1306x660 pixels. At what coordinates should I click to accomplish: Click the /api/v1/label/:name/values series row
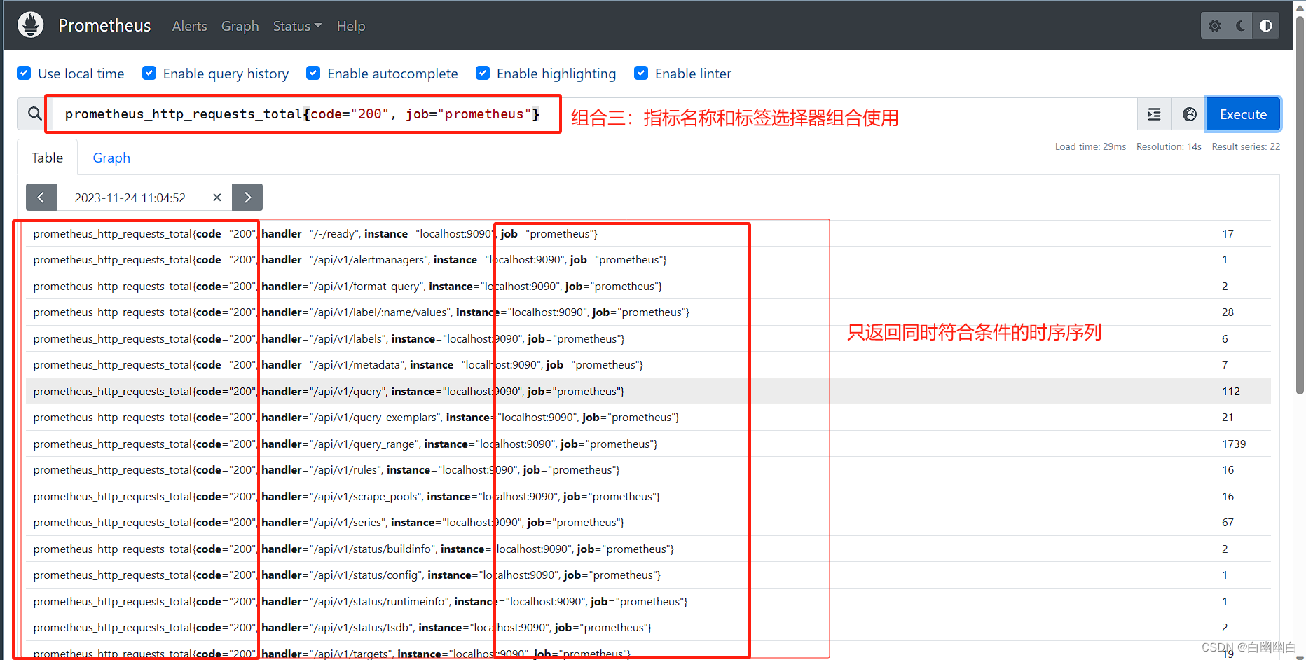pyautogui.click(x=648, y=312)
